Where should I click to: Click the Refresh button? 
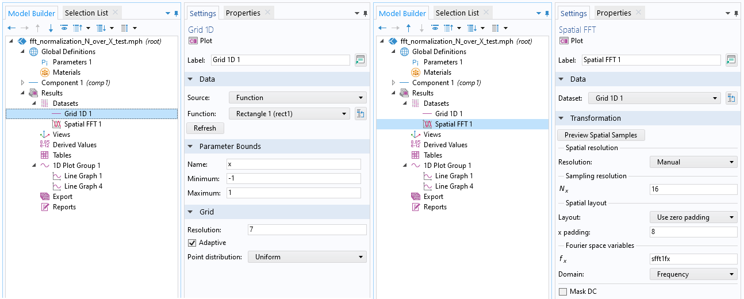205,128
